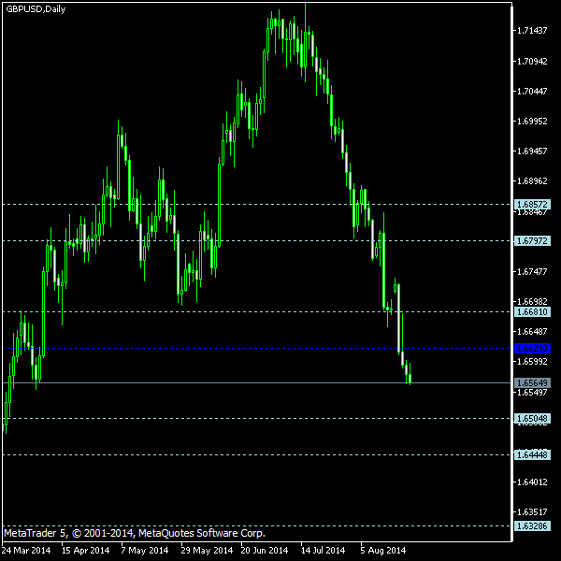Click the 24 Mar 2014 date label
The image size is (561, 561).
click(x=26, y=551)
